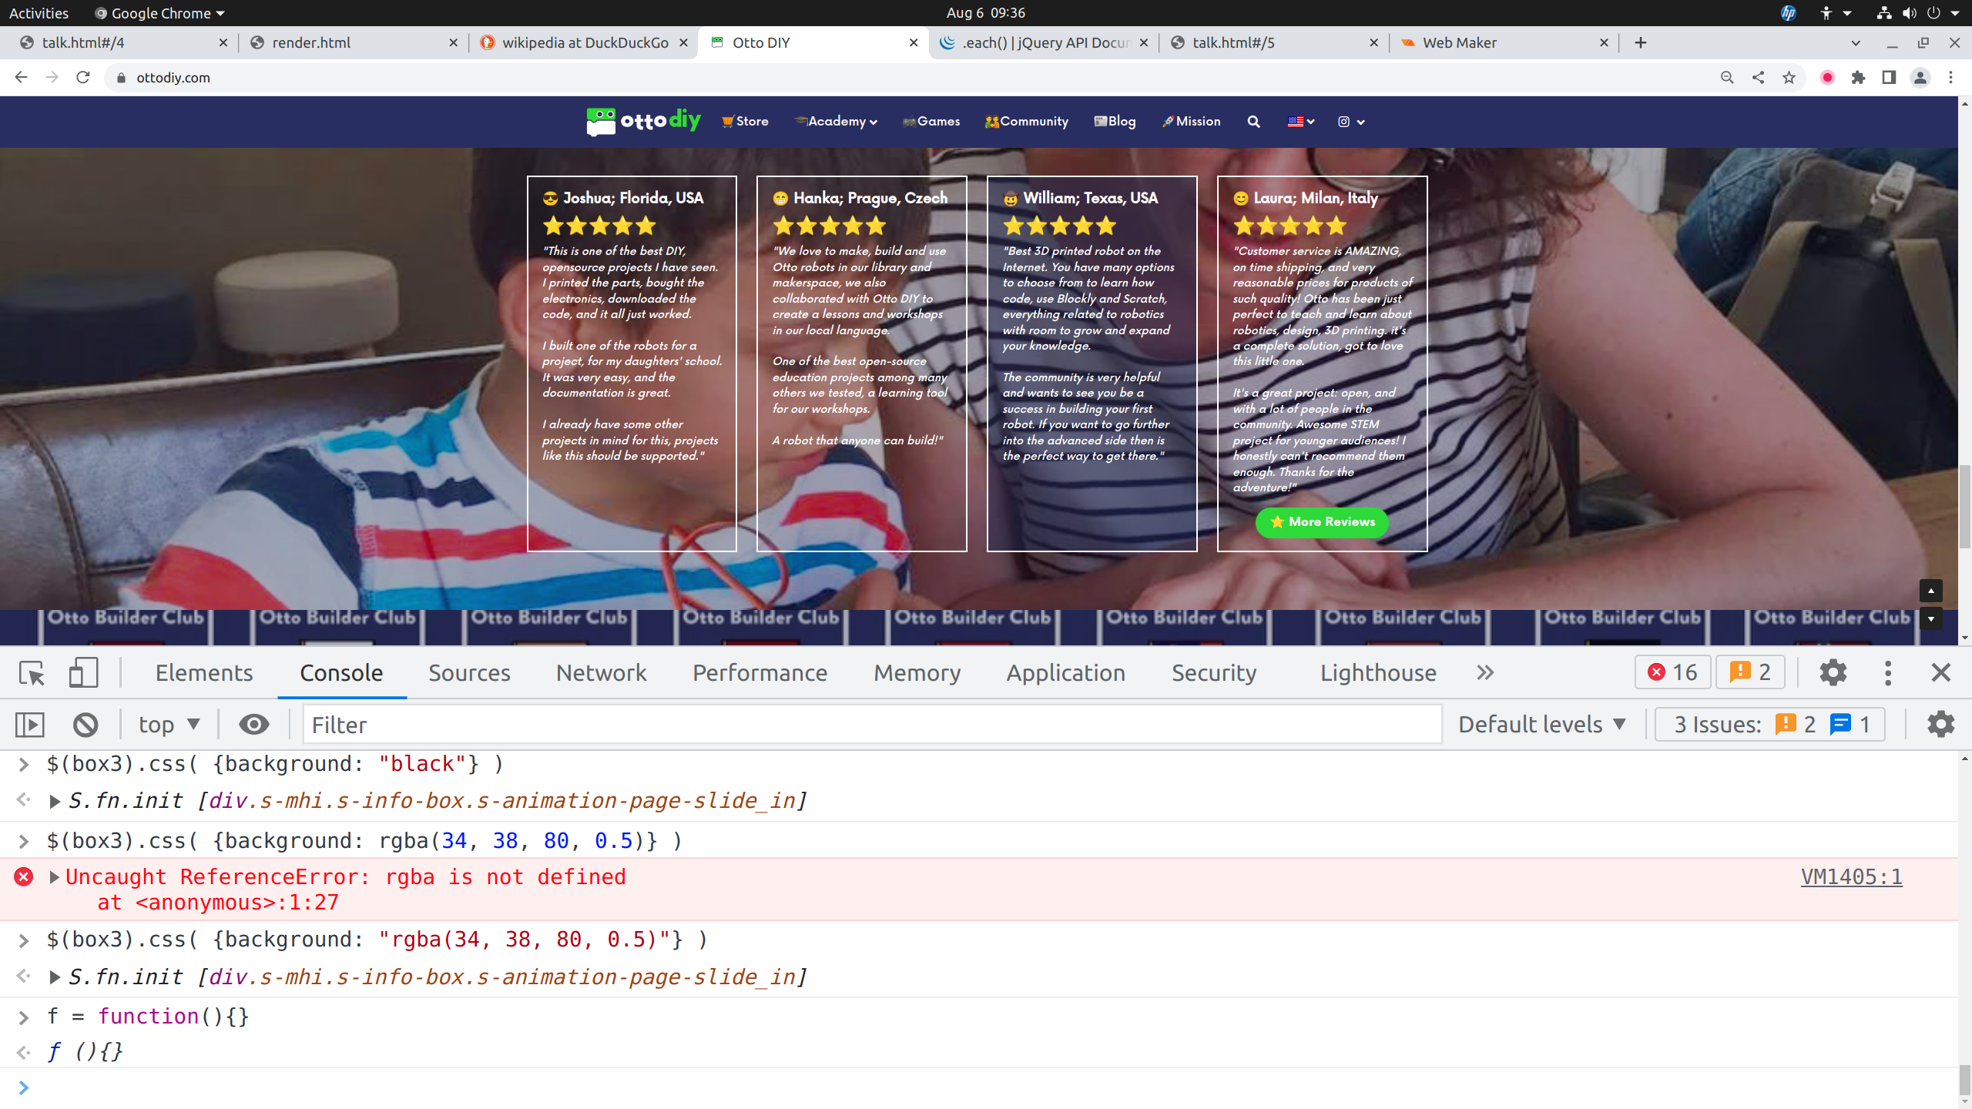The height and width of the screenshot is (1109, 1972).
Task: Select the inspect element picker icon
Action: pyautogui.click(x=32, y=672)
